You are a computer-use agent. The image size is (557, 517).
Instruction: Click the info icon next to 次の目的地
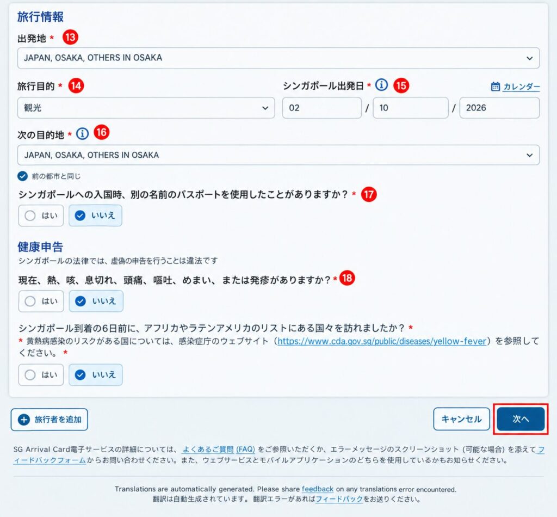[x=83, y=133]
